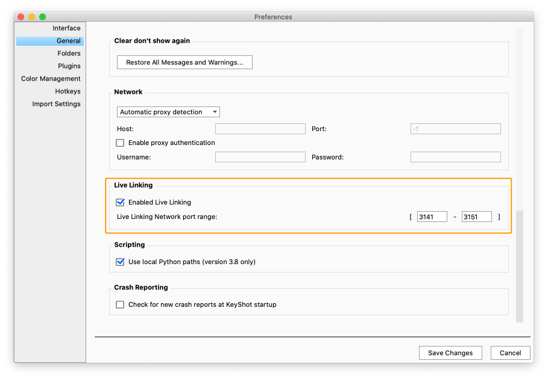Click the proxy Port input field

455,129
